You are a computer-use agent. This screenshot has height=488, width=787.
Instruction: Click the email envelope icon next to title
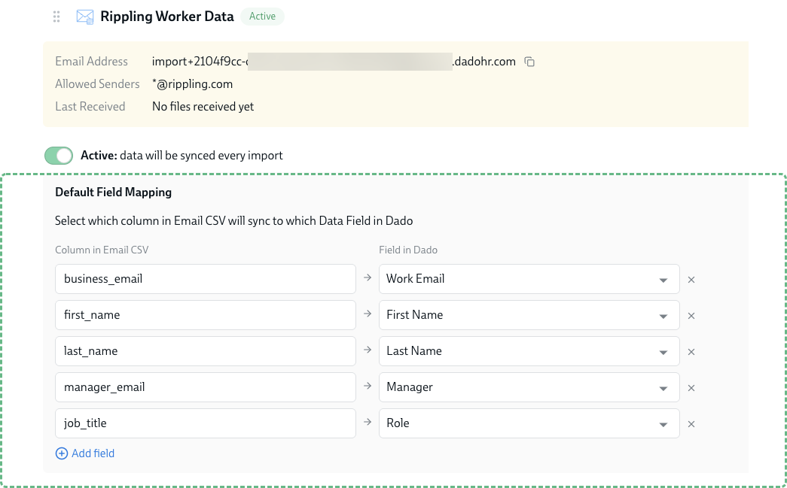(85, 17)
